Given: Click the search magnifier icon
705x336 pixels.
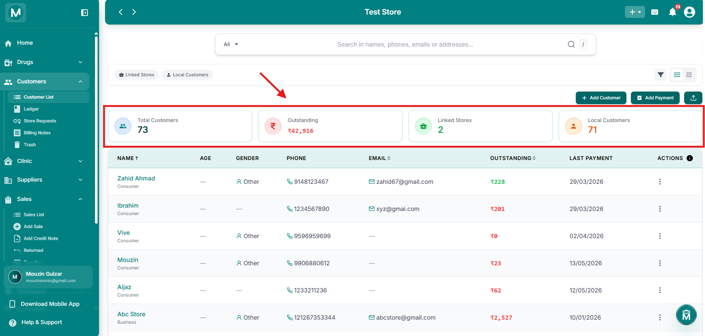Looking at the screenshot, I should click(571, 44).
